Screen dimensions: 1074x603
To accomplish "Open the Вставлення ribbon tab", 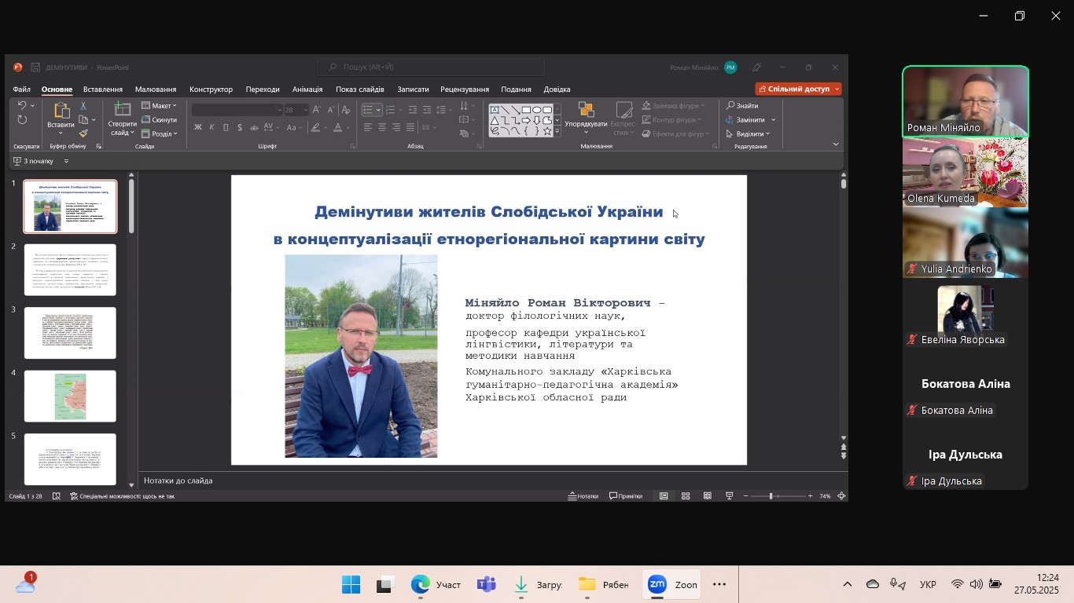I will tap(102, 90).
